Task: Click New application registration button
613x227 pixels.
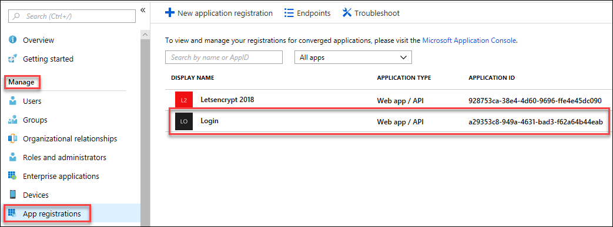Action: 219,13
